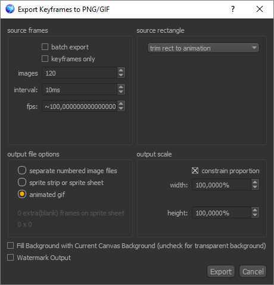
Task: Click the Cancel button
Action: click(253, 271)
